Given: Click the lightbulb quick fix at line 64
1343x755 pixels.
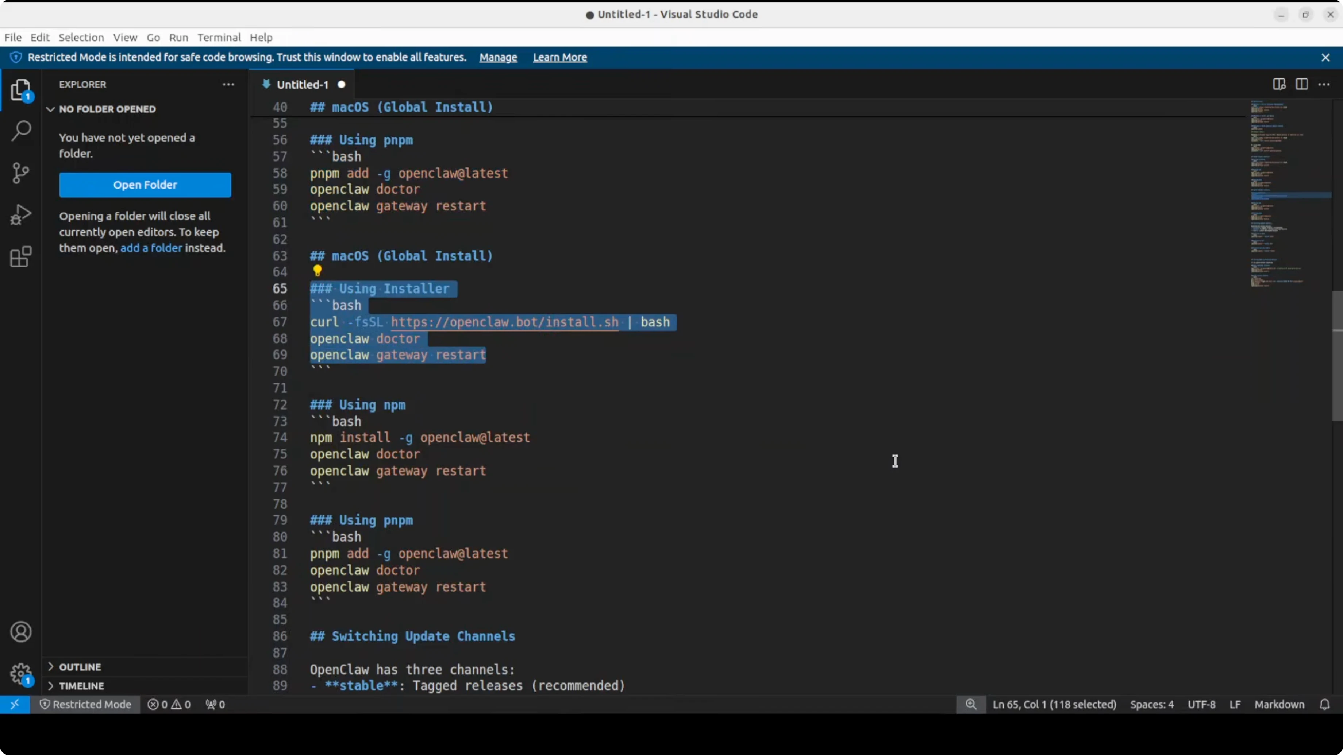Looking at the screenshot, I should [318, 270].
